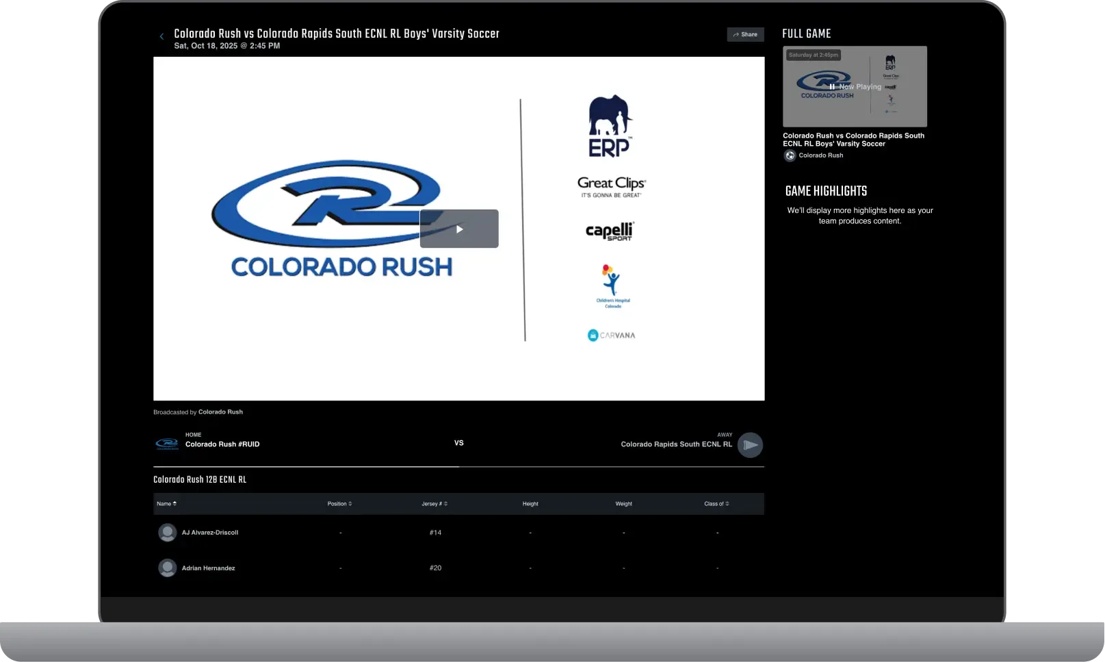1105x662 pixels.
Task: Click the ERP elephant sponsor logo
Action: coord(611,125)
